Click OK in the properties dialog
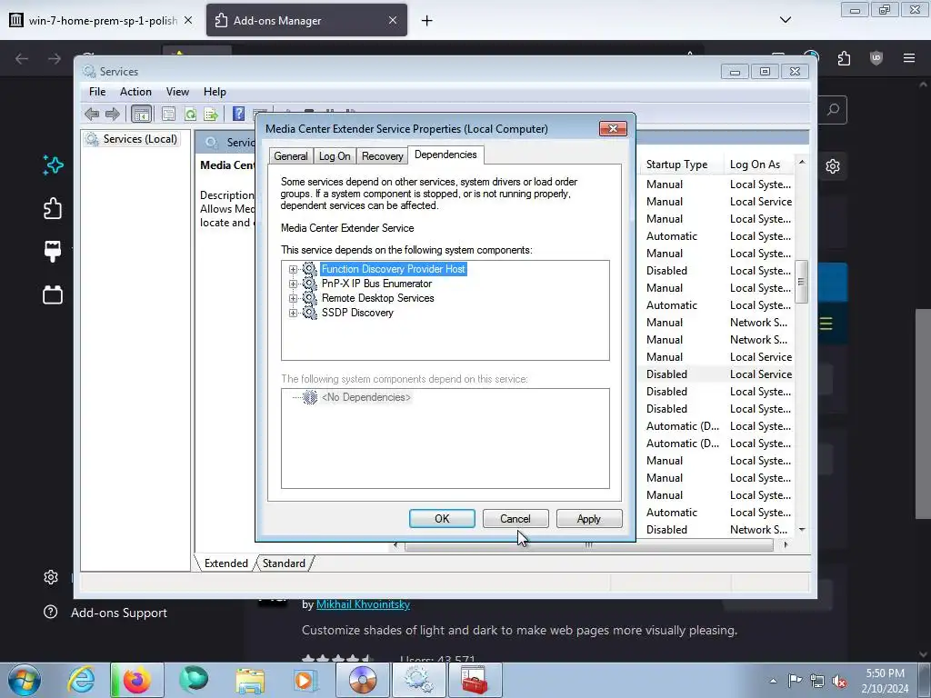This screenshot has height=698, width=931. (442, 519)
